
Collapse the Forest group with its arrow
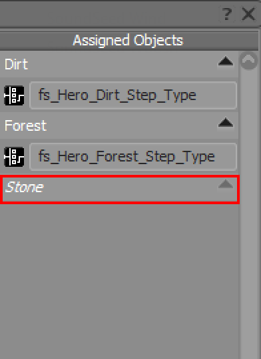(226, 123)
